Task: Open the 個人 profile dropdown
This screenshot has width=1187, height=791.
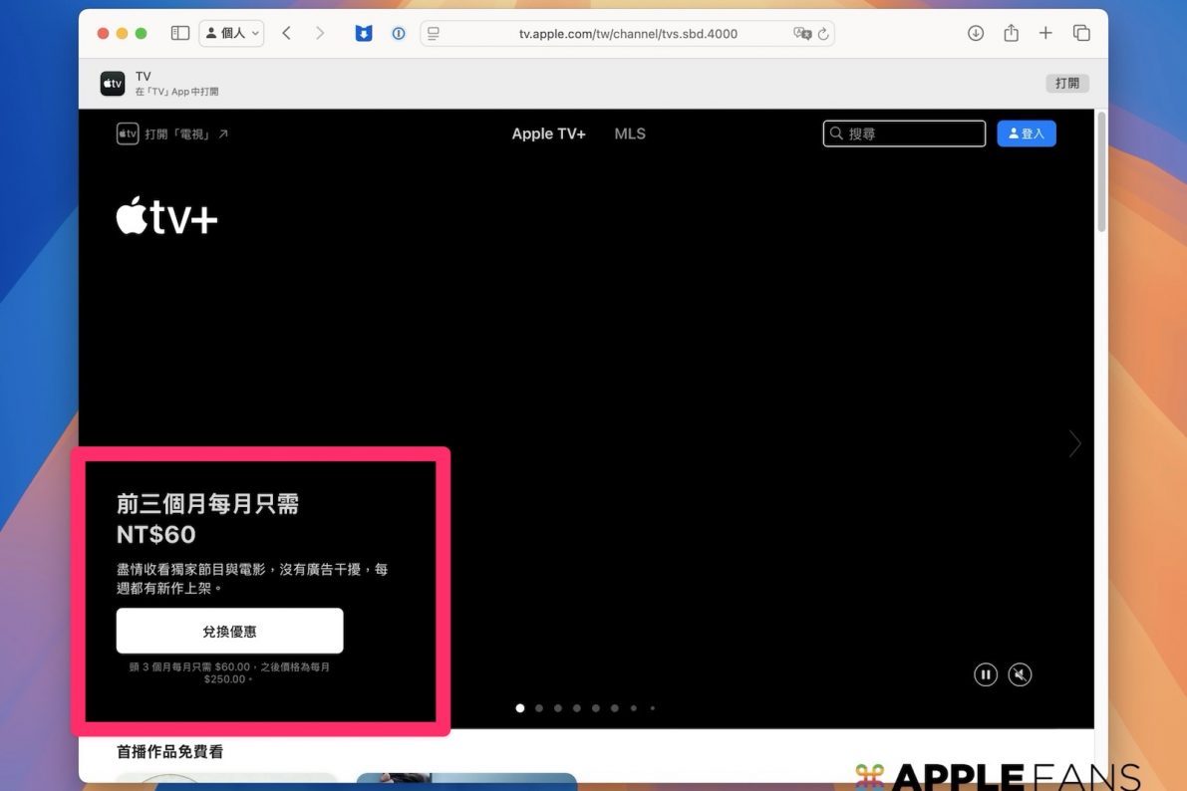Action: [232, 33]
